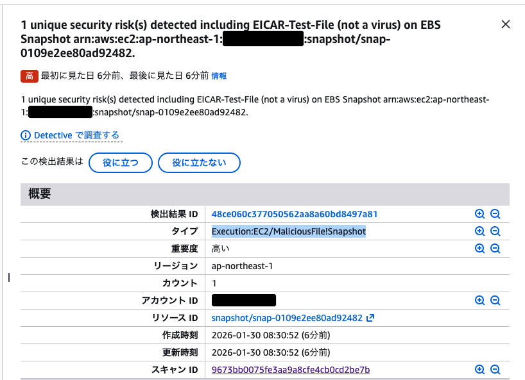
Task: Select the zoom-in filter icon on the スキャン ID row
Action: (x=480, y=370)
